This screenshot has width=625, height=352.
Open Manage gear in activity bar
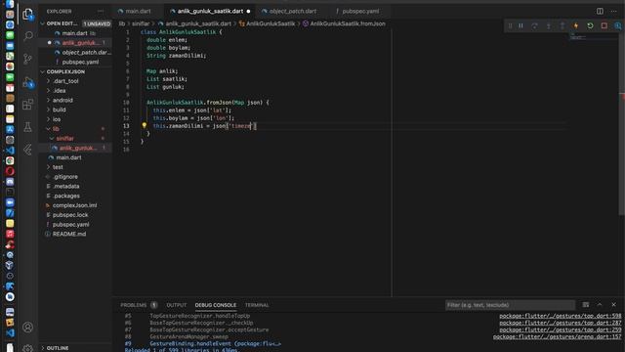(x=28, y=348)
